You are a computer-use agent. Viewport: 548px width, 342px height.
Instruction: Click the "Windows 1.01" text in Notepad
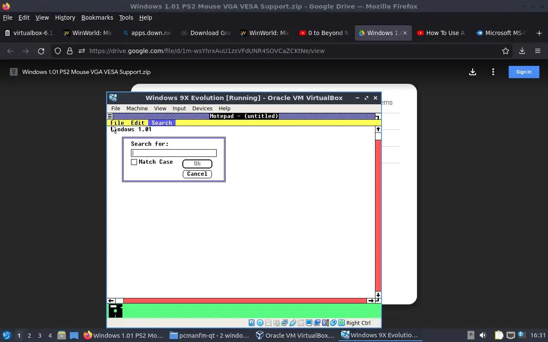click(x=131, y=129)
